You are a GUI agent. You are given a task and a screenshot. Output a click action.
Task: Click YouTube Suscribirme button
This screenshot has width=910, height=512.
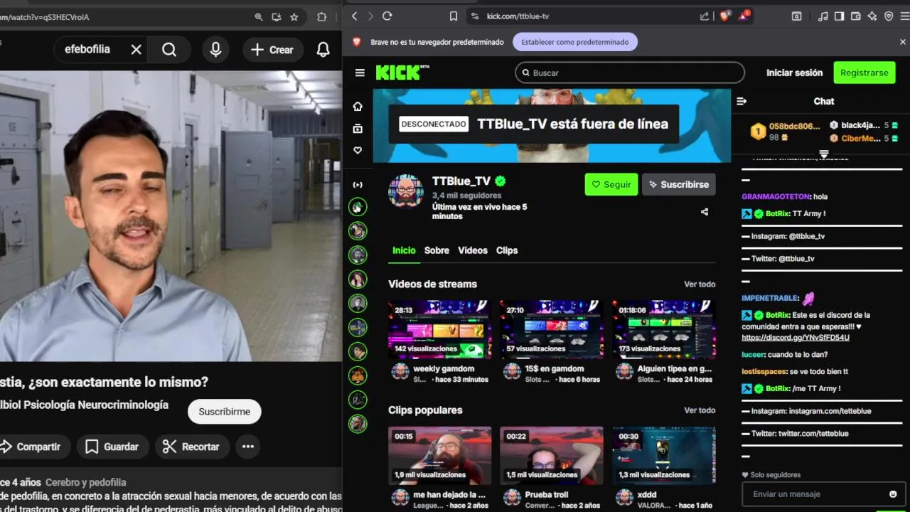point(224,412)
